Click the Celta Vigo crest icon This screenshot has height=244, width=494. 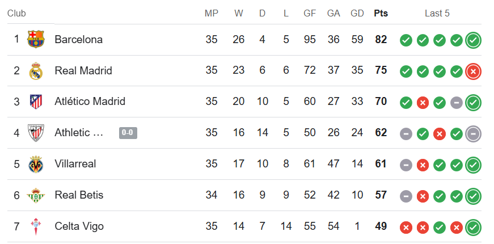(36, 226)
